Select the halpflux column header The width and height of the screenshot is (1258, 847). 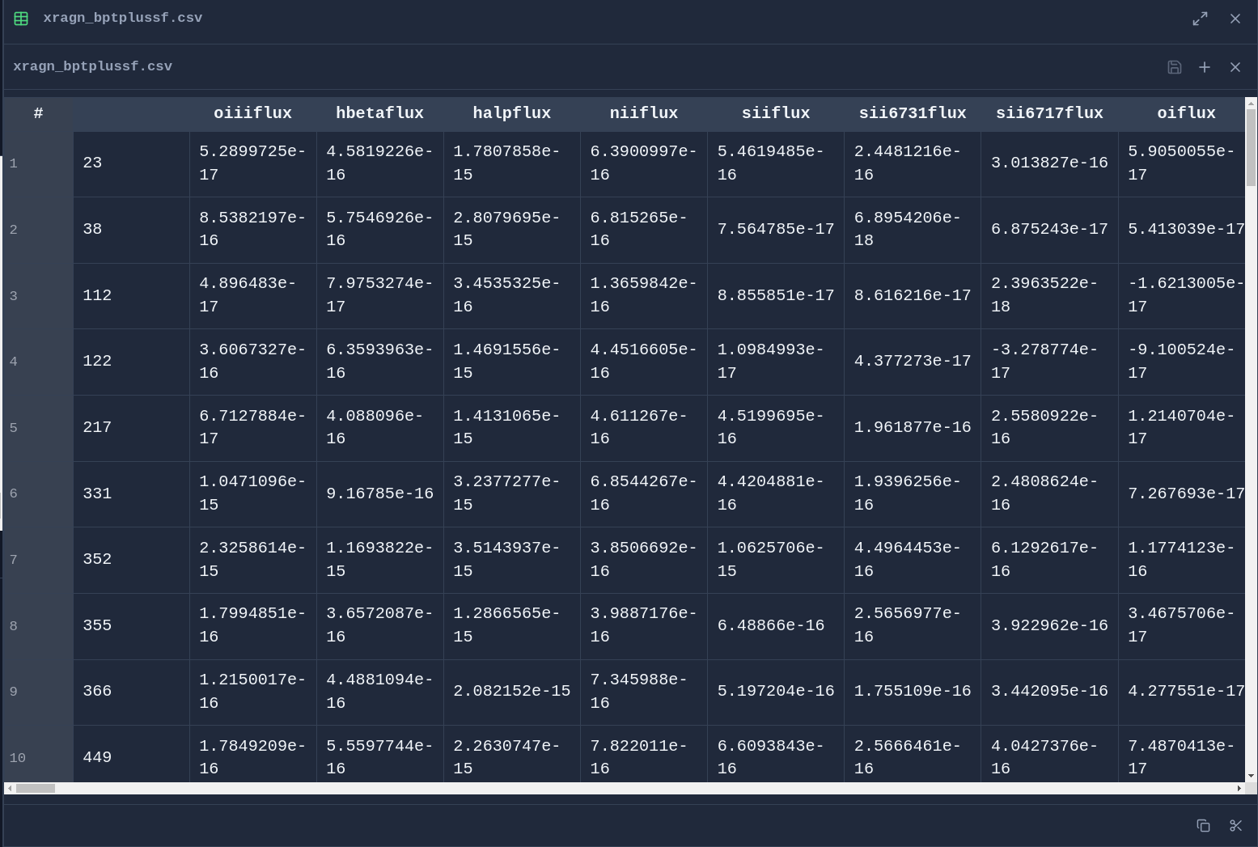coord(511,112)
